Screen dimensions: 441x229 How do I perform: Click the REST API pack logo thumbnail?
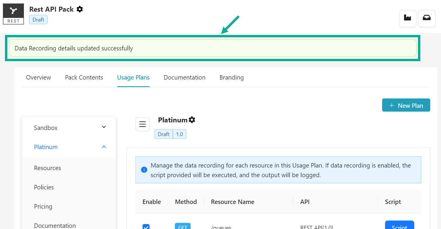(x=13, y=14)
